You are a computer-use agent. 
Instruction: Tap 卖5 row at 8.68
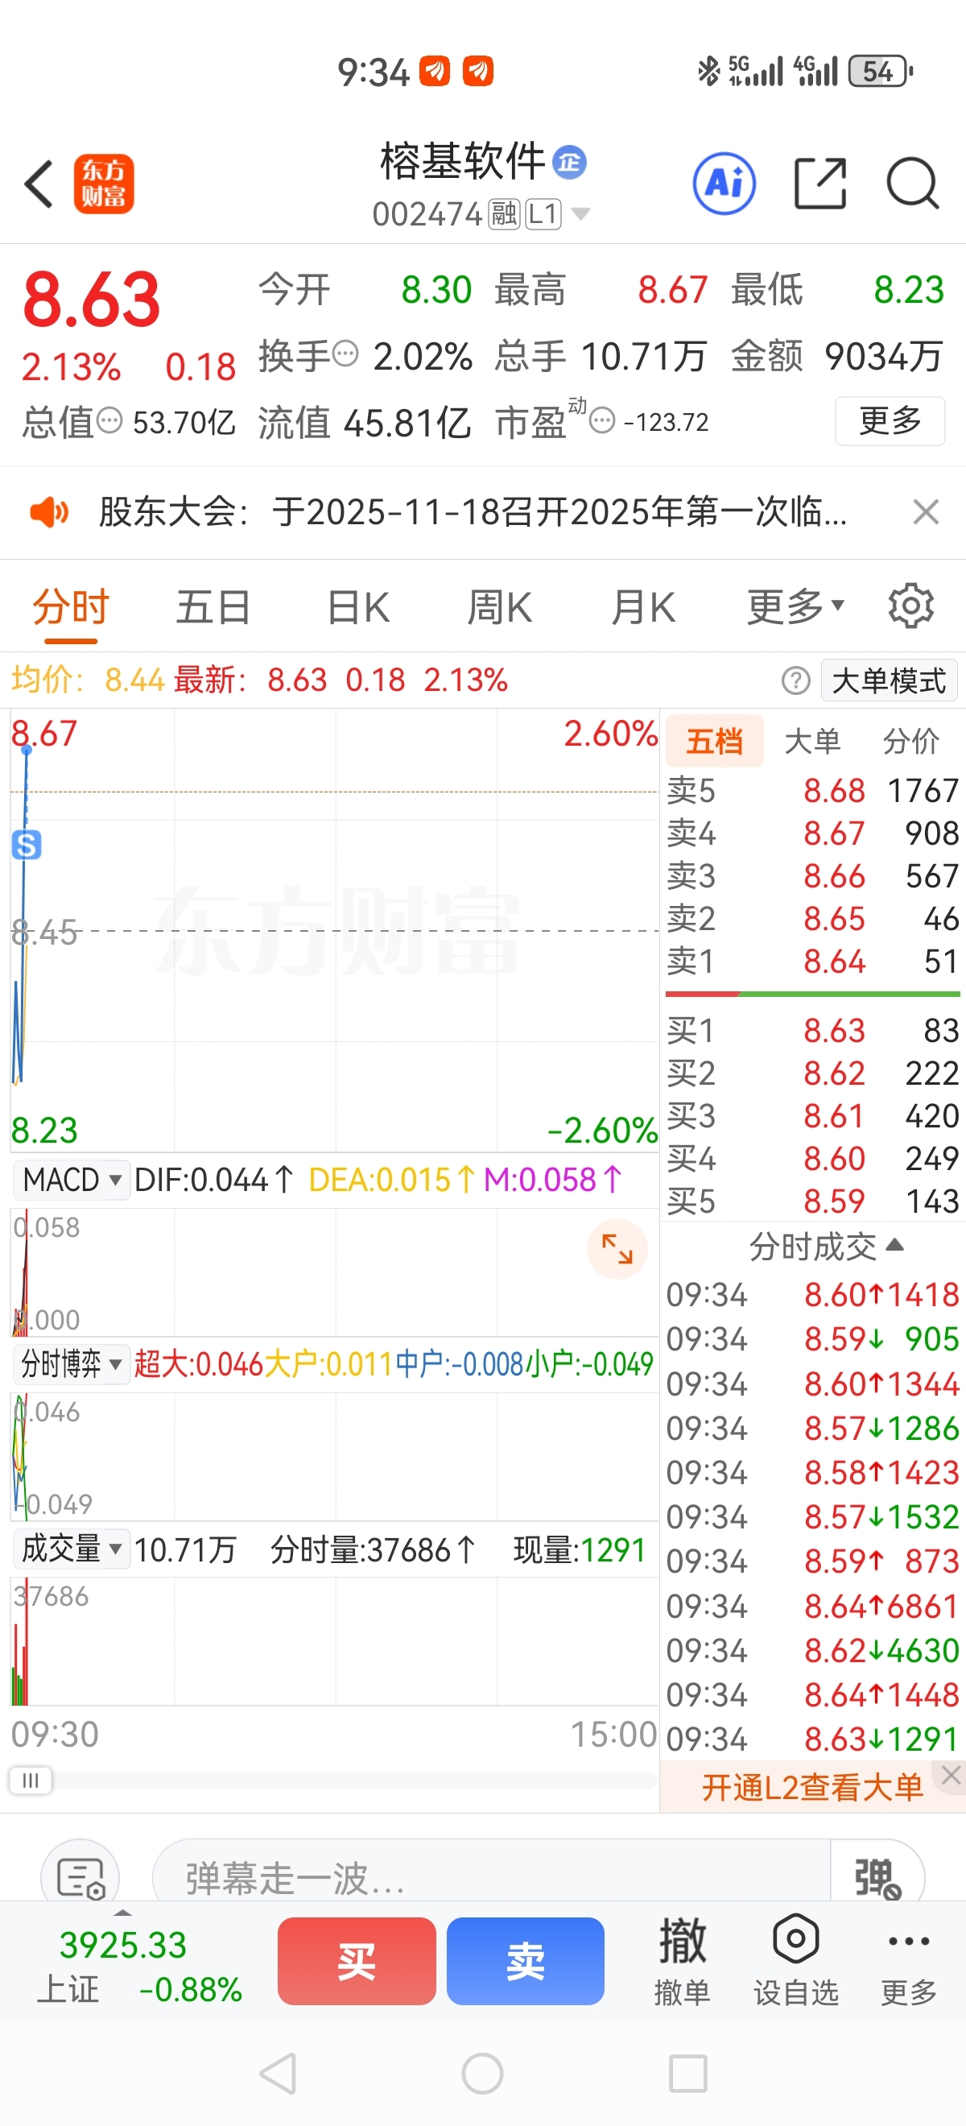812,791
